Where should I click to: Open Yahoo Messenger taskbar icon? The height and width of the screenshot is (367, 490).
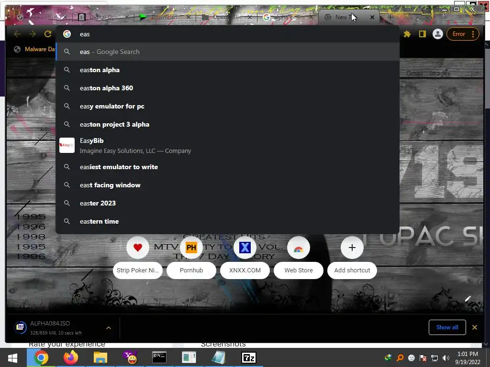(130, 357)
